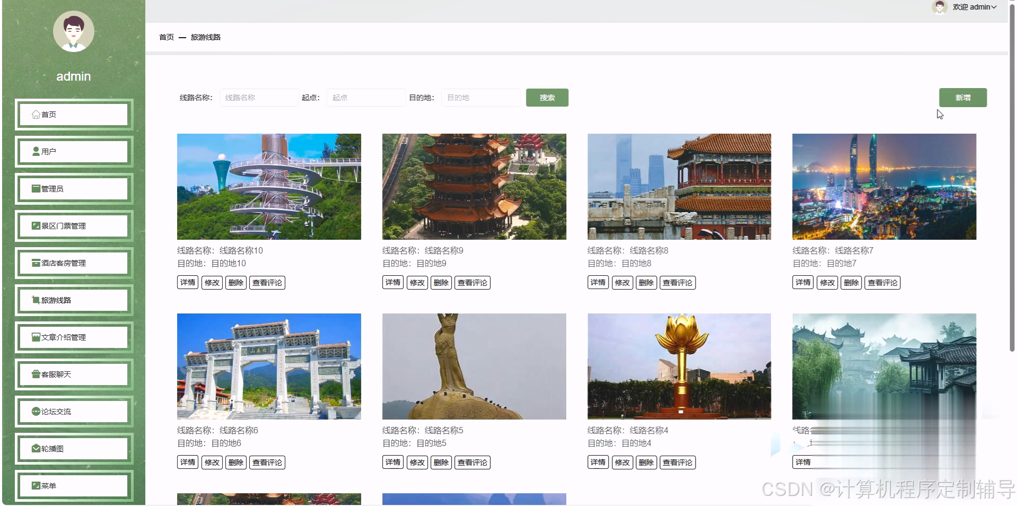Click 修改 for 线路名称4

click(x=622, y=463)
